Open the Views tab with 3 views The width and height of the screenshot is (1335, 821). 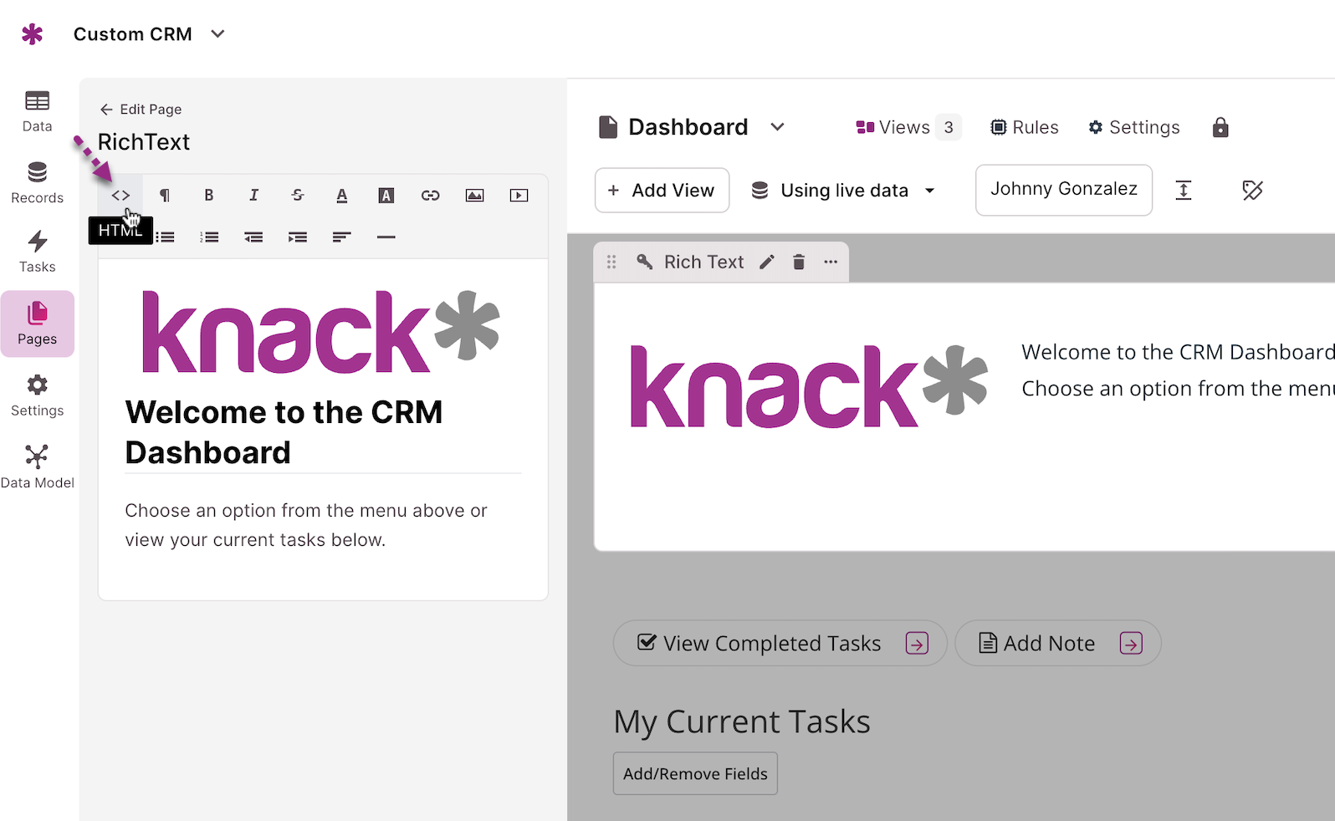pos(908,127)
